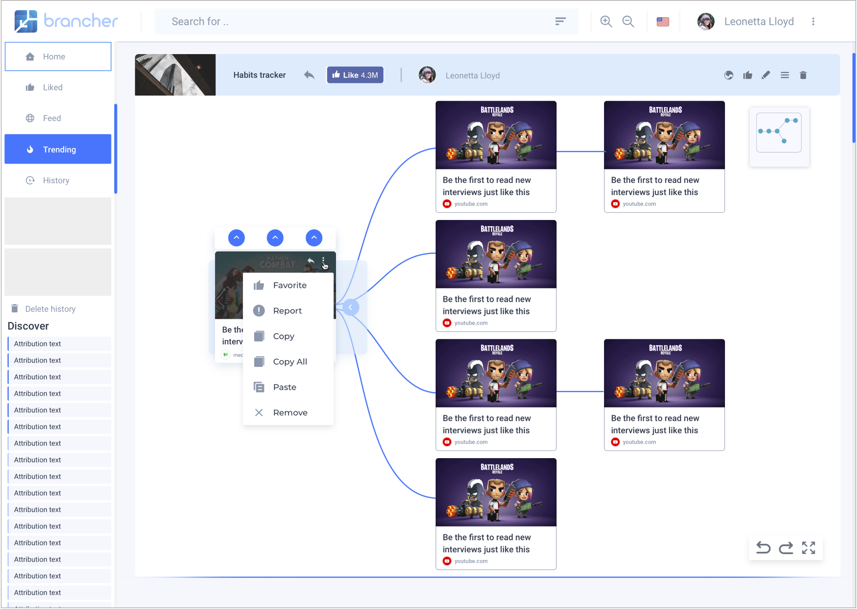Select Copy All from context menu
Image resolution: width=857 pixels, height=609 pixels.
click(x=290, y=362)
